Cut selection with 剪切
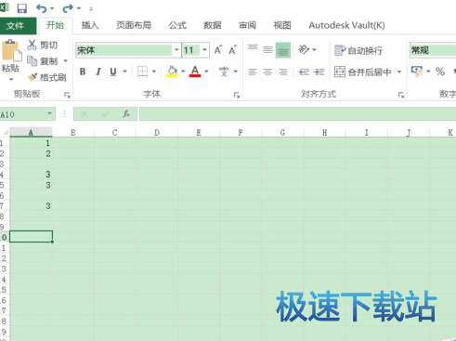 pyautogui.click(x=43, y=45)
